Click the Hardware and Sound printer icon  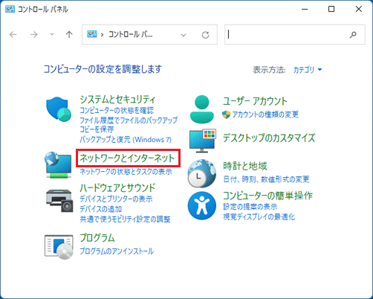(x=59, y=201)
